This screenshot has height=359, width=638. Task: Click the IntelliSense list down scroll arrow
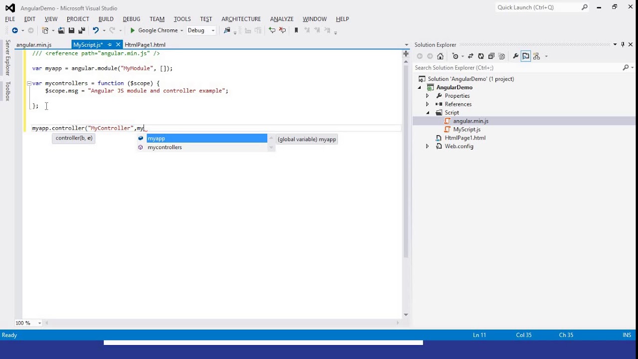point(271,148)
